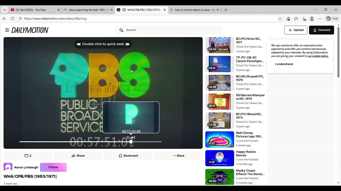The height and width of the screenshot is (191, 341).
Task: Open BC/PC/Grier/KC, 1971 thumbnail
Action: pos(220,45)
